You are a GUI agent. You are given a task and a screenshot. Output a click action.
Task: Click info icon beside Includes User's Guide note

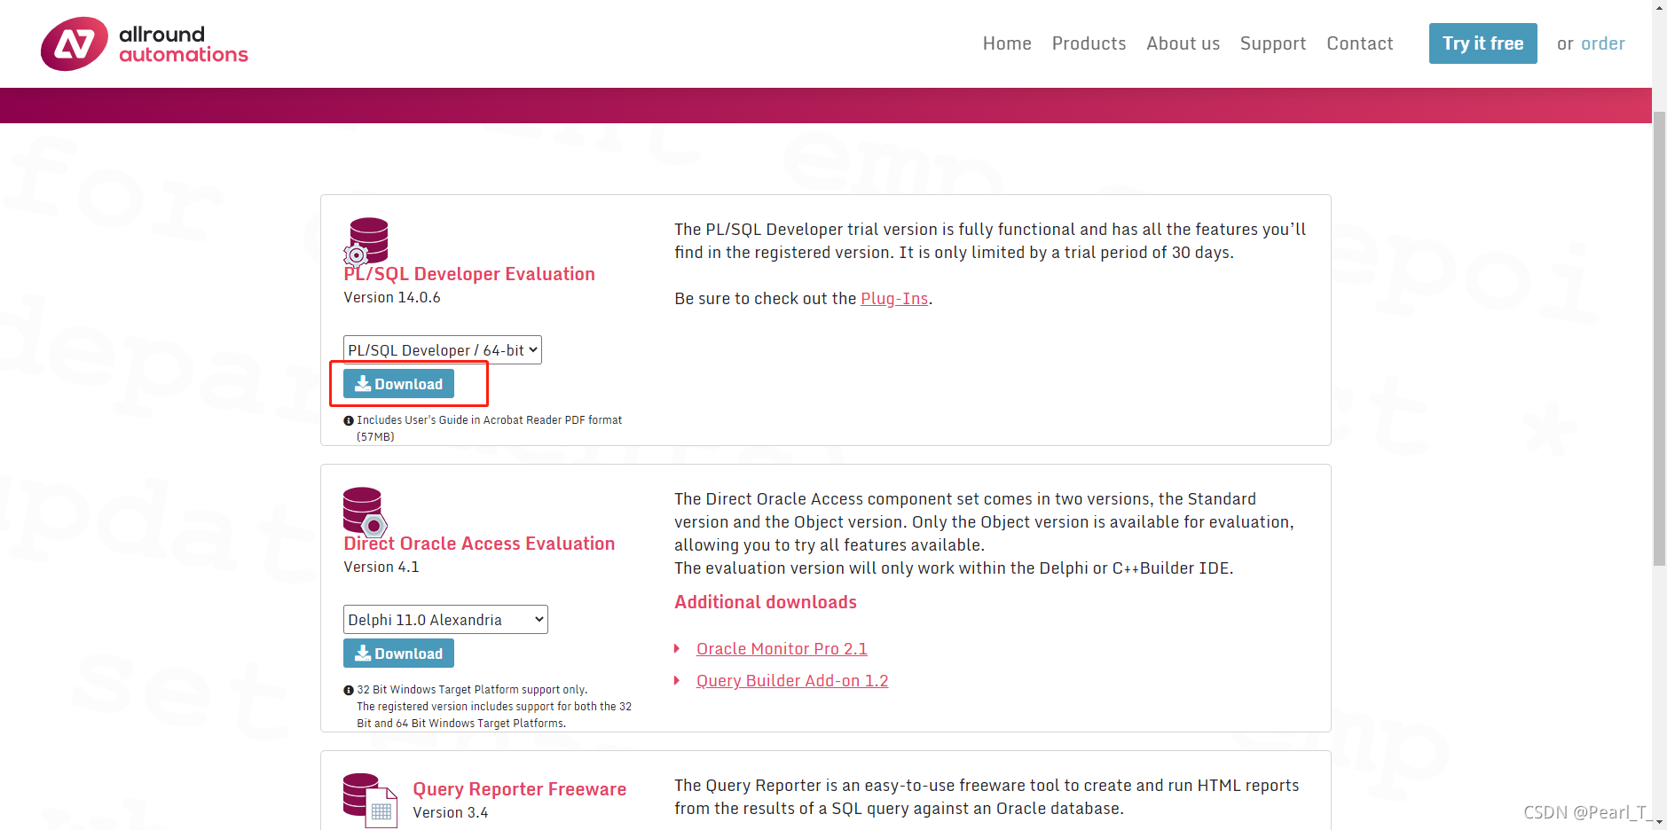(x=349, y=421)
